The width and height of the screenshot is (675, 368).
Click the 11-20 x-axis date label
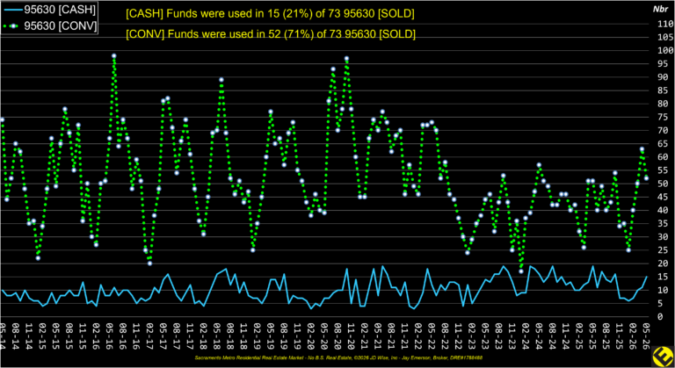tap(351, 336)
